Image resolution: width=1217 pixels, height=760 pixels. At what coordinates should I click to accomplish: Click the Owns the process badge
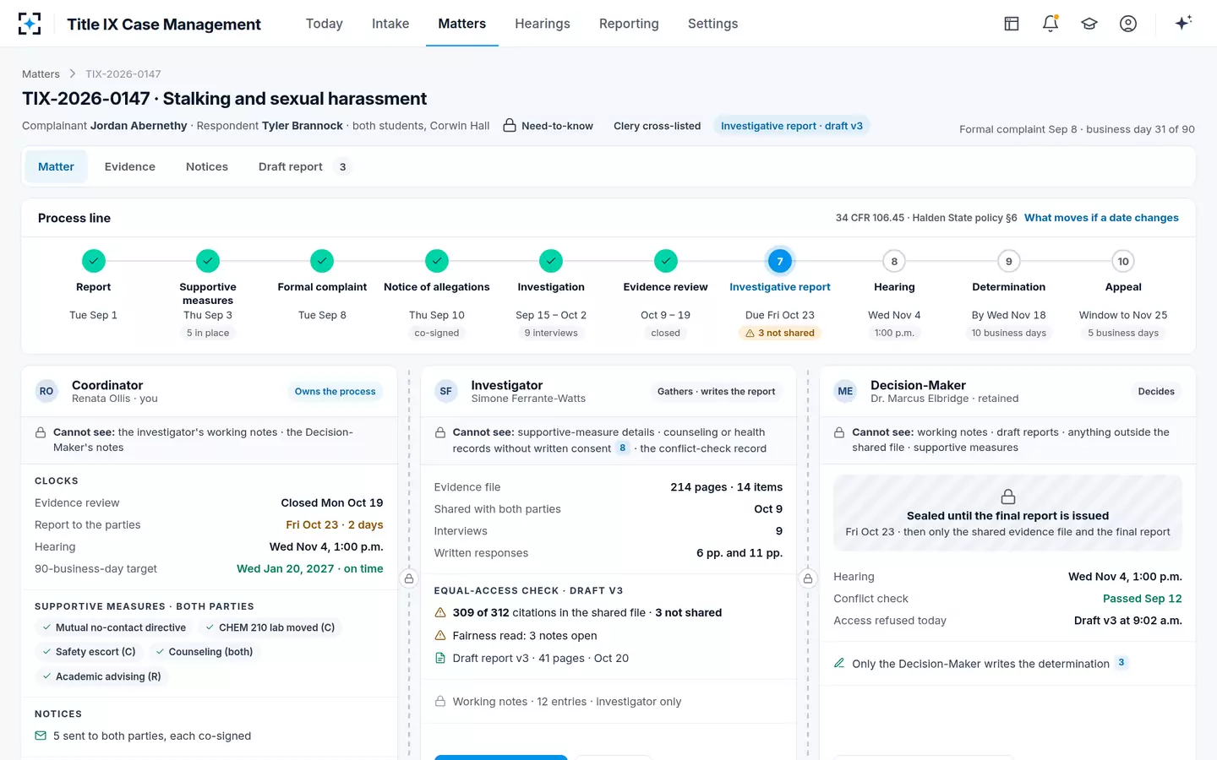click(335, 392)
